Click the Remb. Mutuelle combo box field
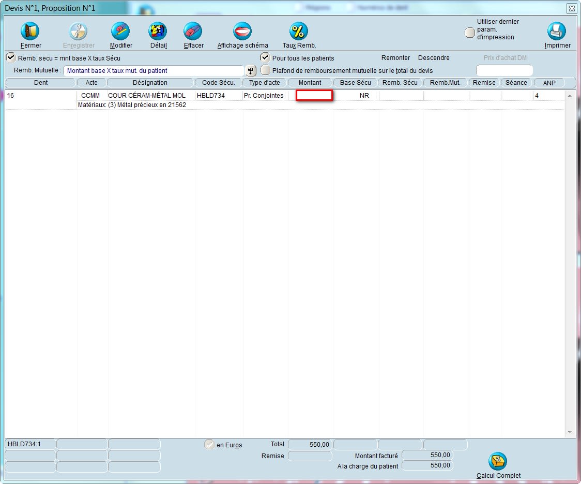Viewport: 581px width, 484px height. point(153,71)
